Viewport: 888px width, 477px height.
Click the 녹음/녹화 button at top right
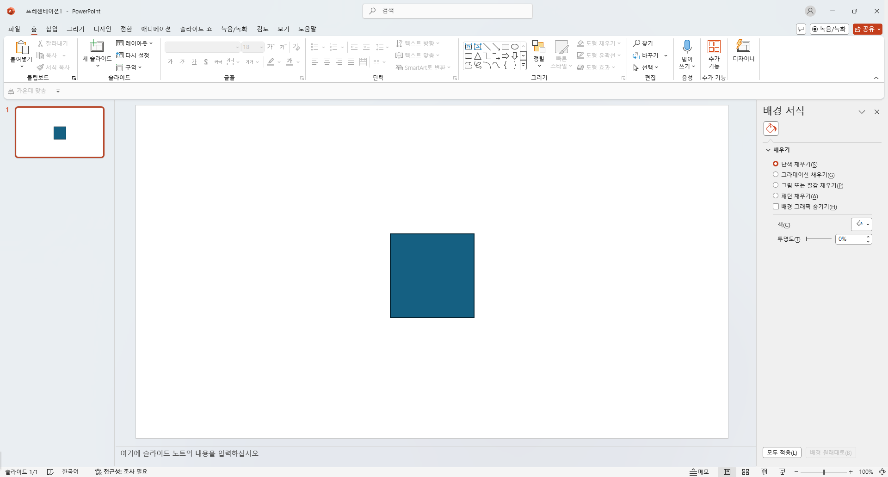tap(829, 29)
